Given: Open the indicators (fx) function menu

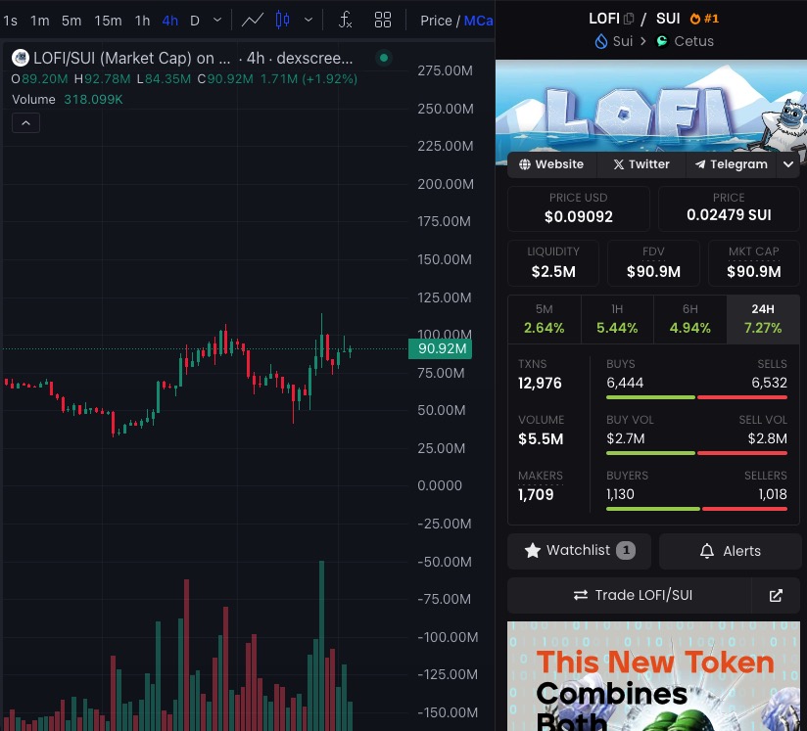Looking at the screenshot, I should (x=345, y=20).
